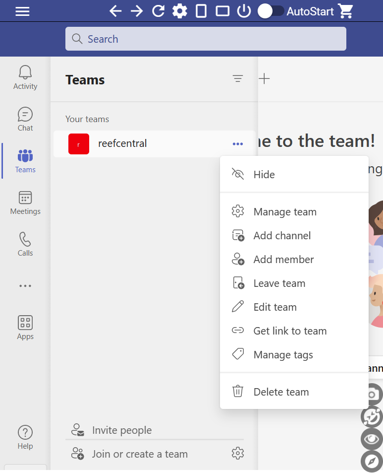Screen dimensions: 383x473
Task: Select Manage team from context menu
Action: pyautogui.click(x=284, y=212)
